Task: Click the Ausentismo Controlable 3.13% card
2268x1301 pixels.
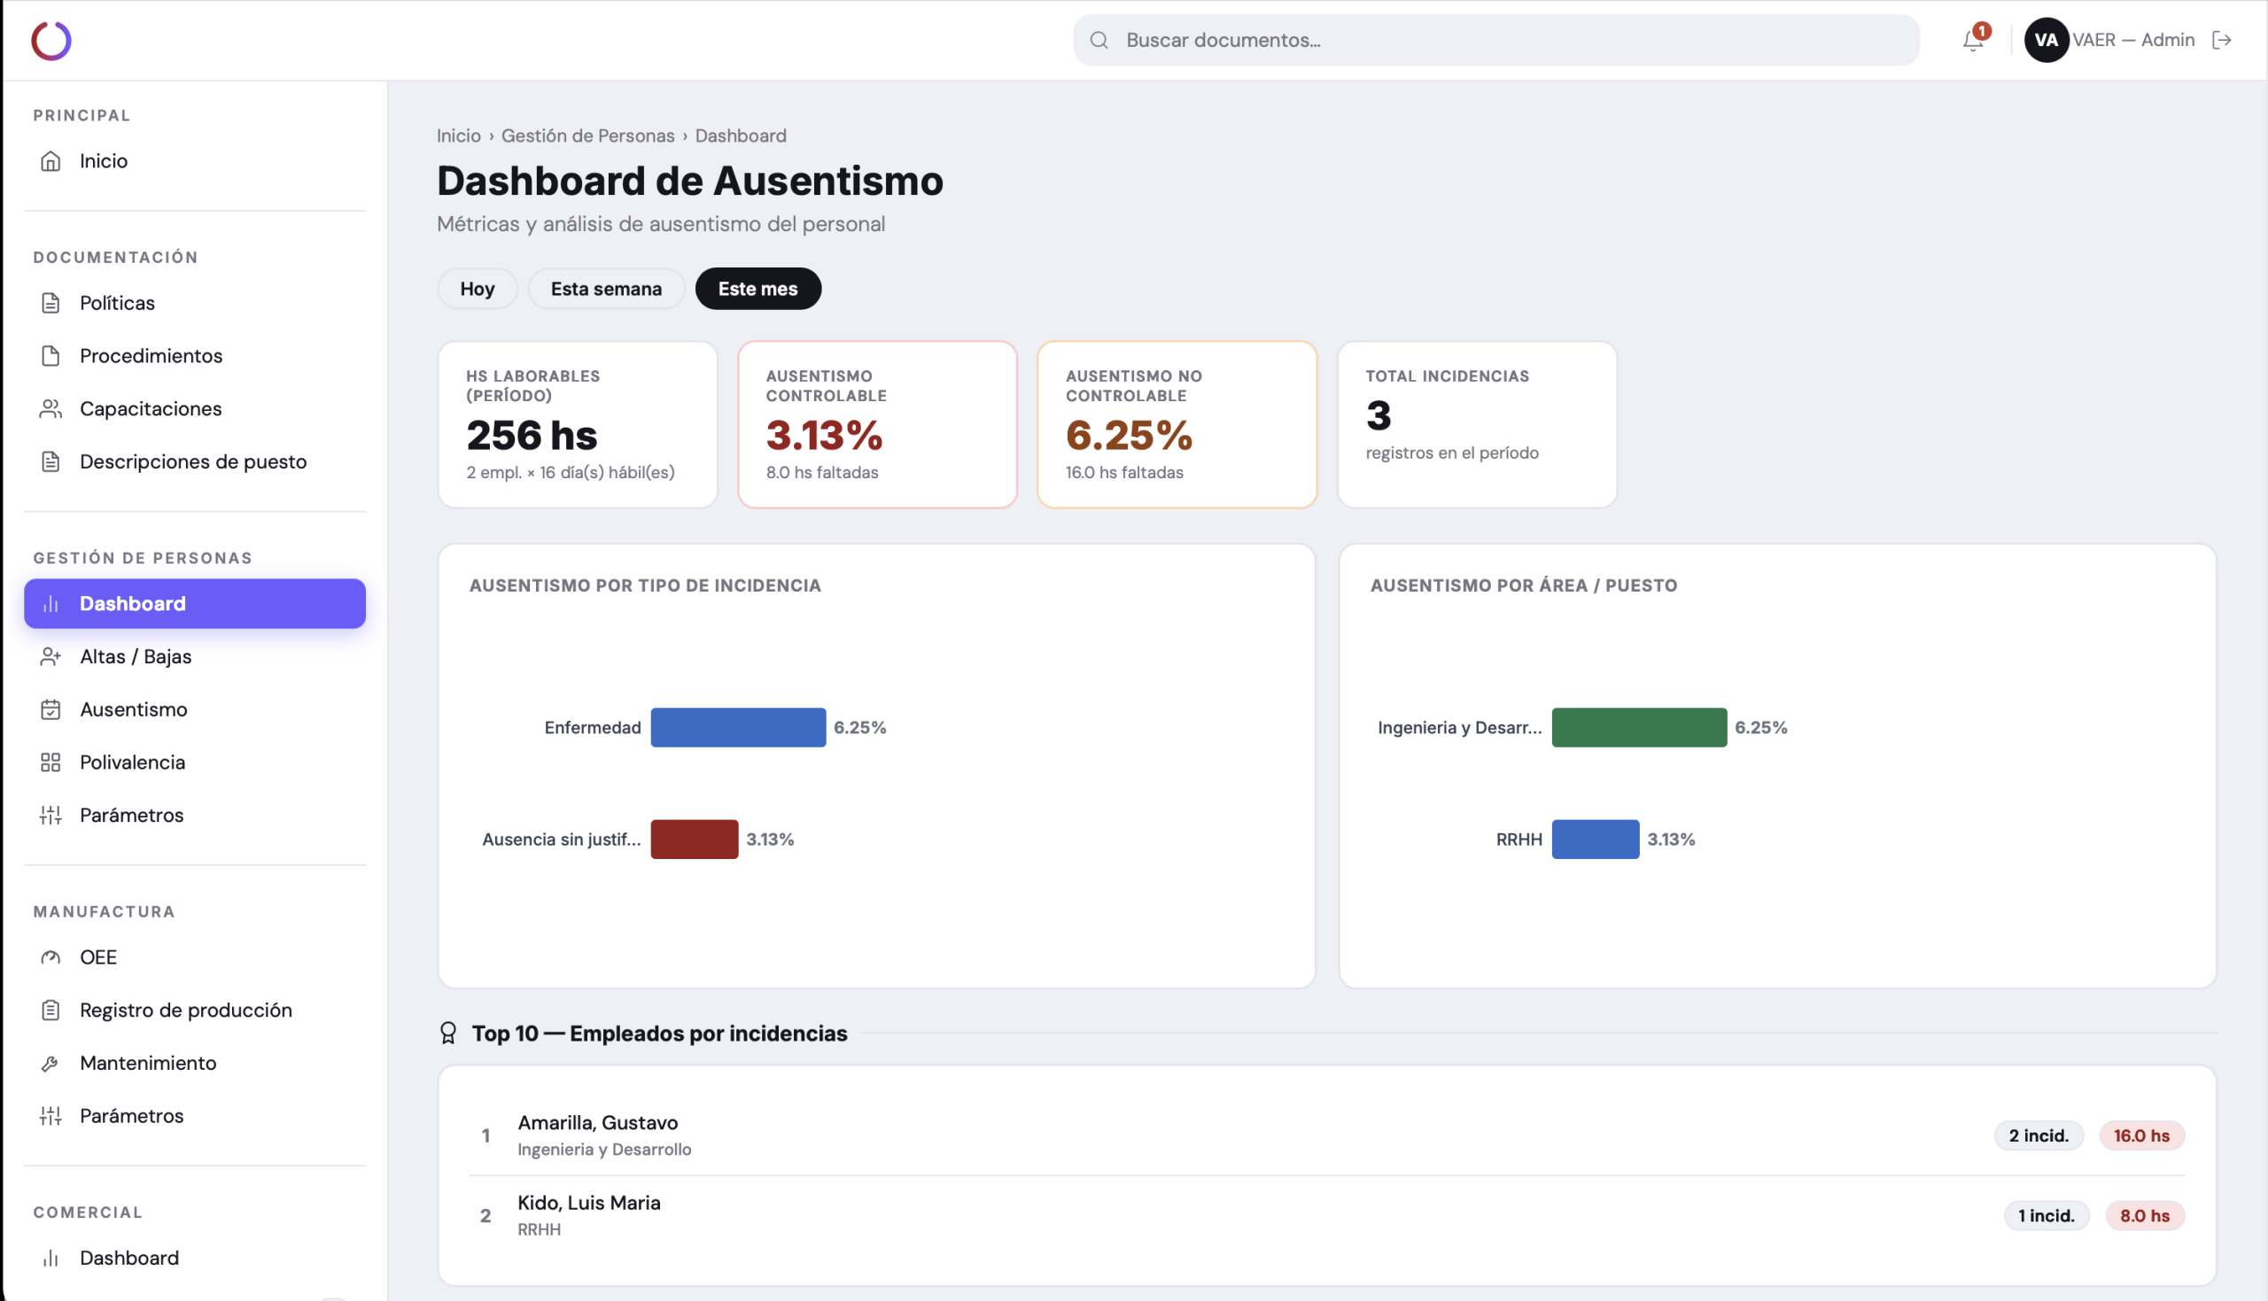Action: click(878, 424)
